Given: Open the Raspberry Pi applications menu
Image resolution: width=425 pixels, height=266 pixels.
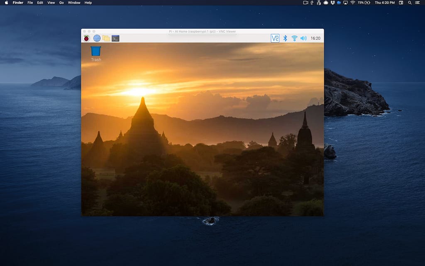Looking at the screenshot, I should [x=86, y=38].
